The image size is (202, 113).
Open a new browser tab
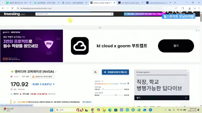pos(175,3)
